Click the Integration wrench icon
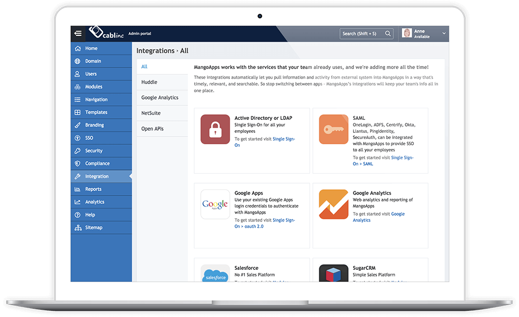 coord(77,176)
